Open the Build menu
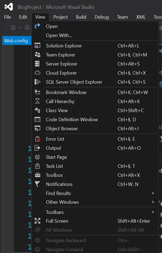Viewport: 162px width, 253px height. tap(81, 17)
